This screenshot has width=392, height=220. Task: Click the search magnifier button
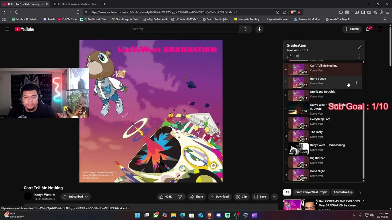245,29
